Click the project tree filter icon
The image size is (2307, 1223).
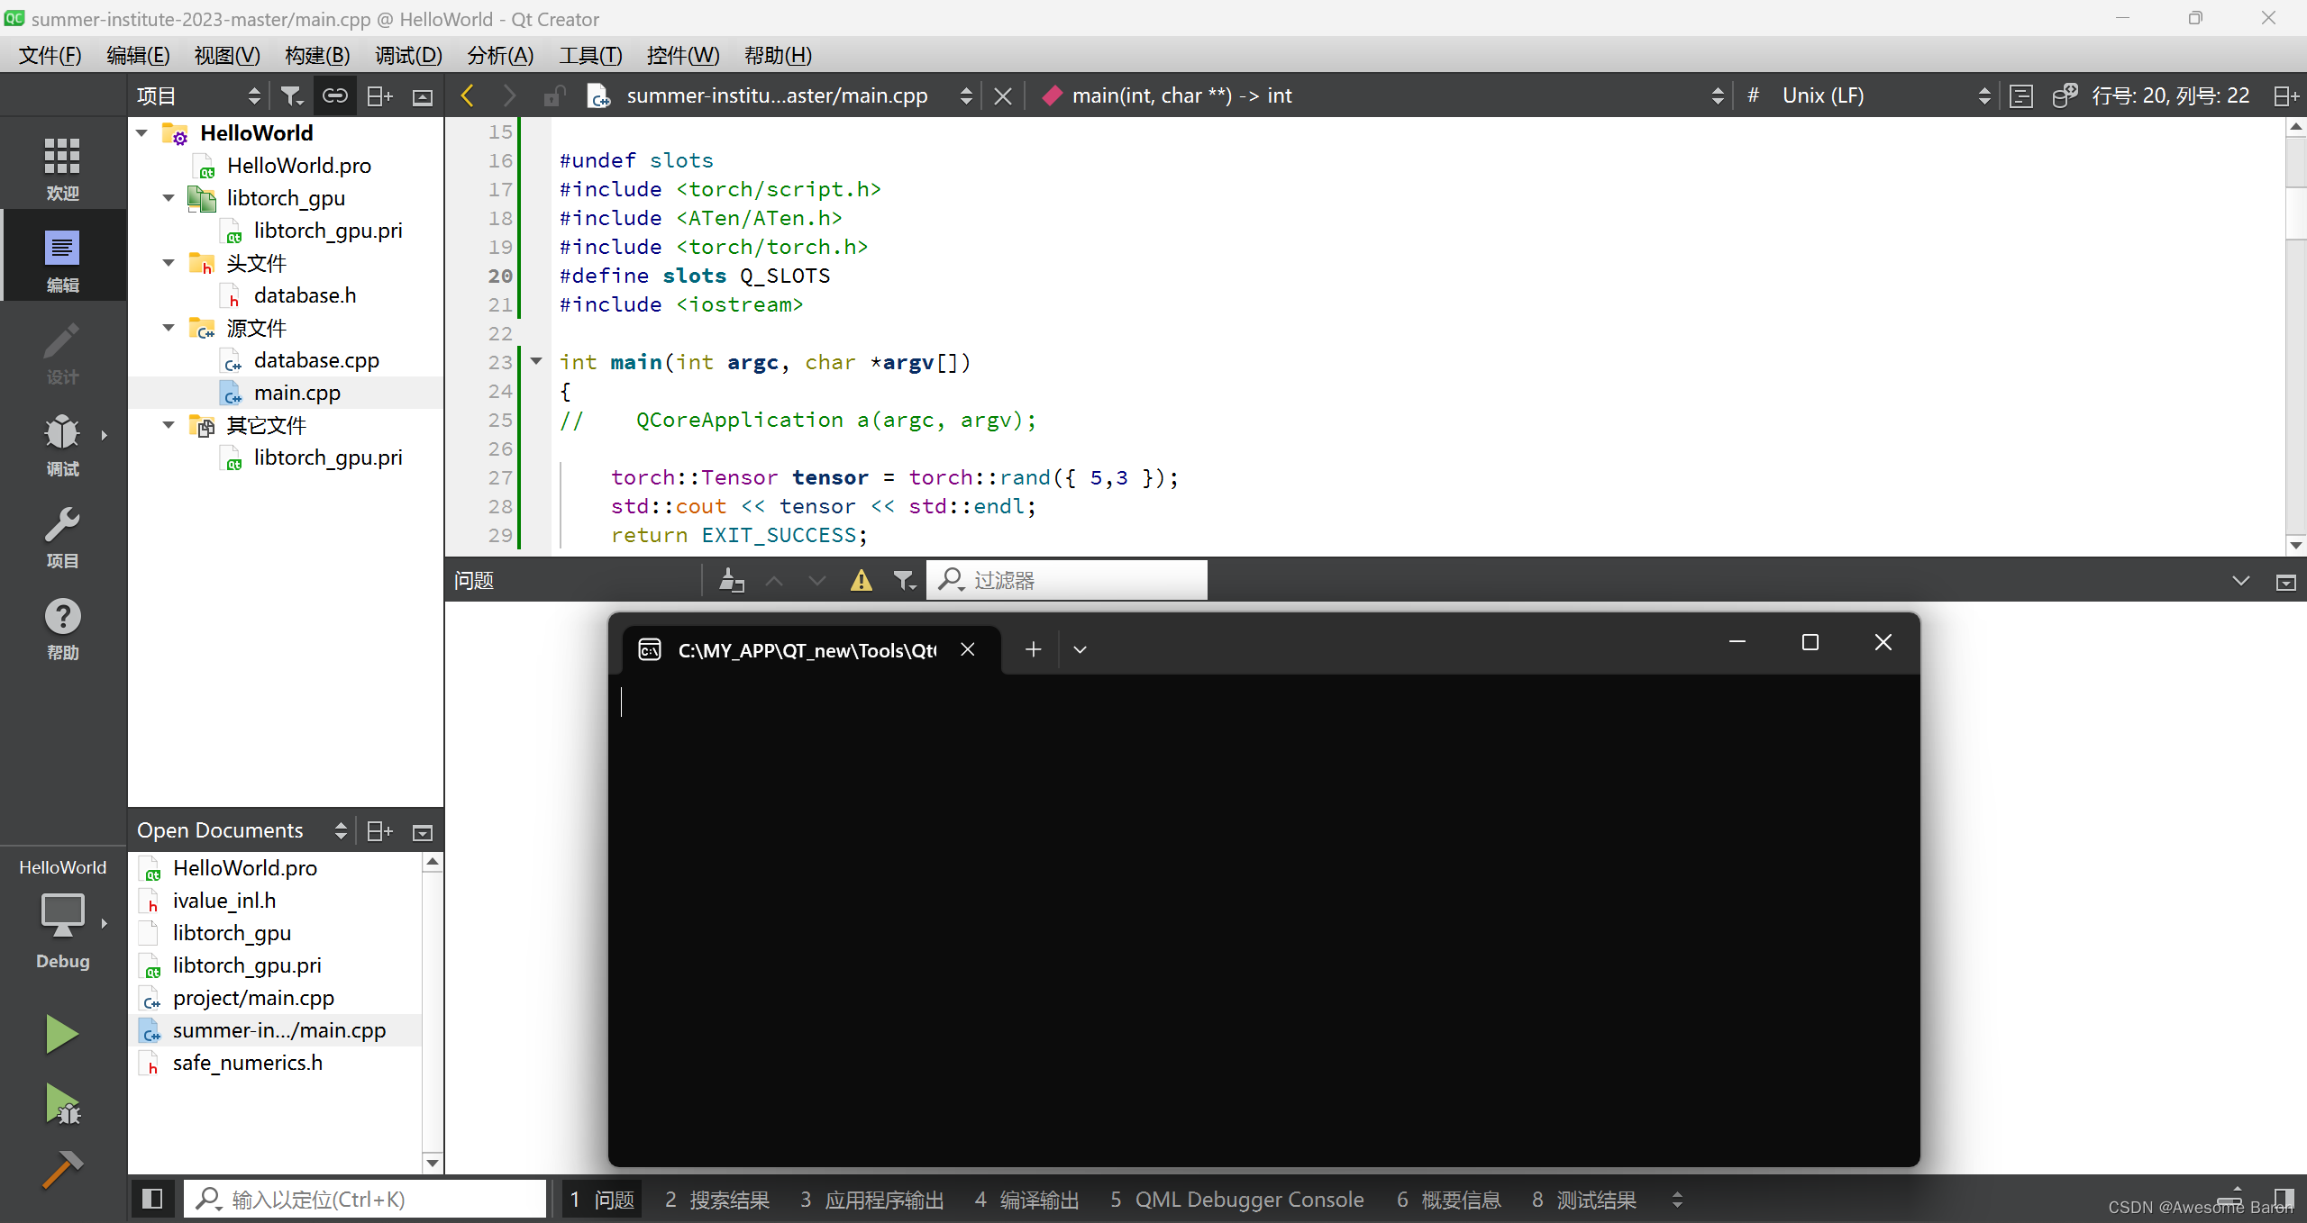pos(291,95)
